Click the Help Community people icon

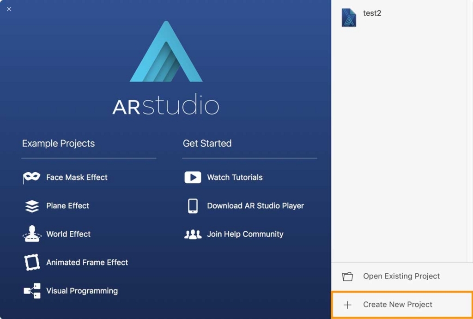click(x=193, y=234)
